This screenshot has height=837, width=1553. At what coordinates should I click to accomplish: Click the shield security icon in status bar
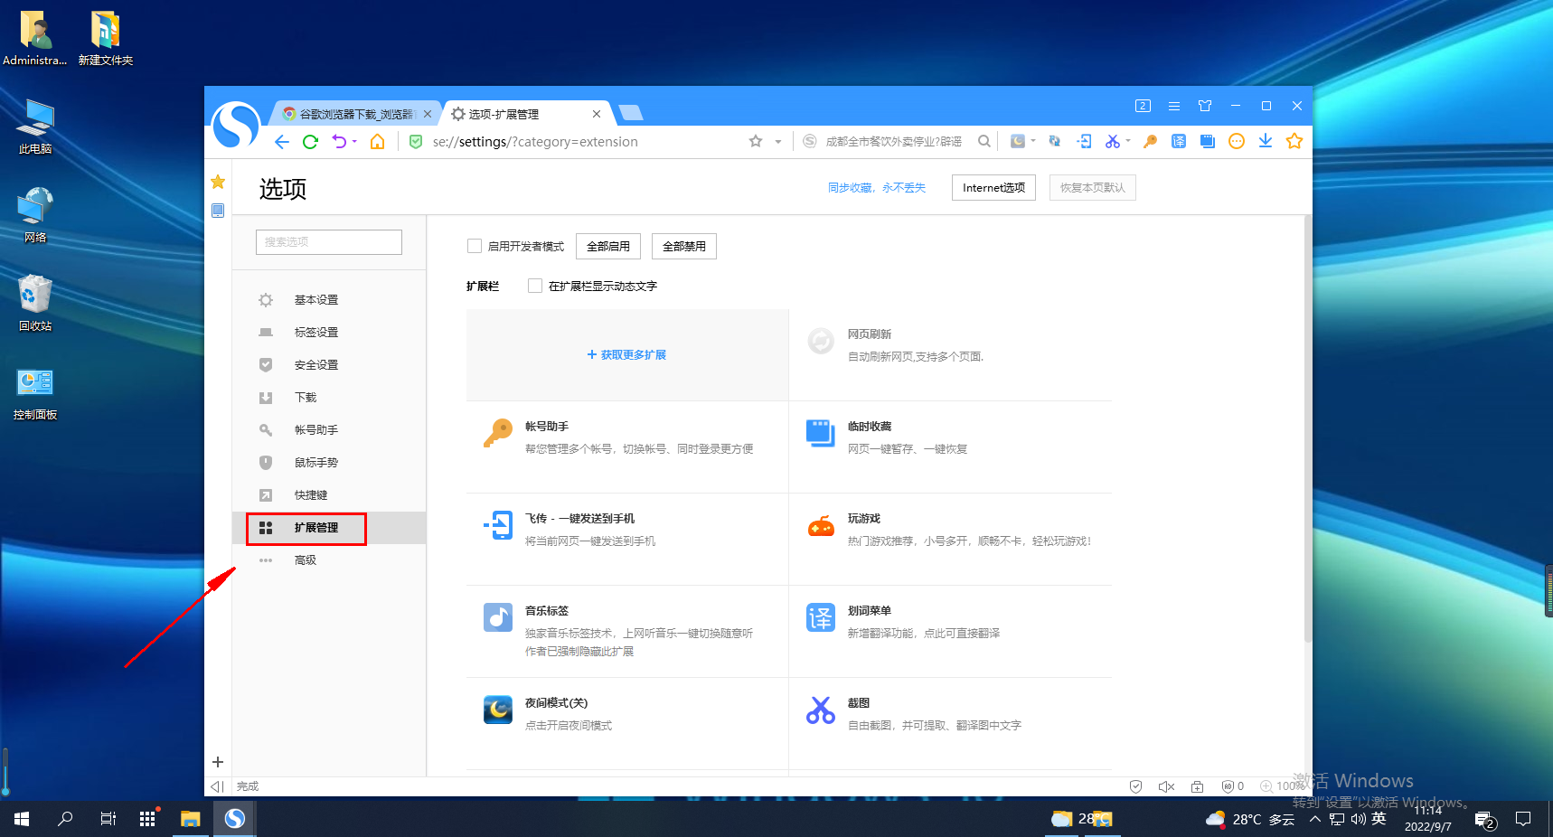(x=1136, y=786)
